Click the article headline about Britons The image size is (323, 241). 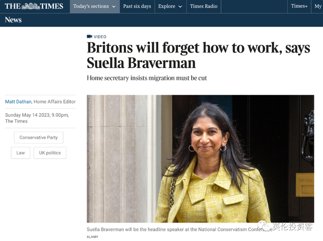(198, 55)
